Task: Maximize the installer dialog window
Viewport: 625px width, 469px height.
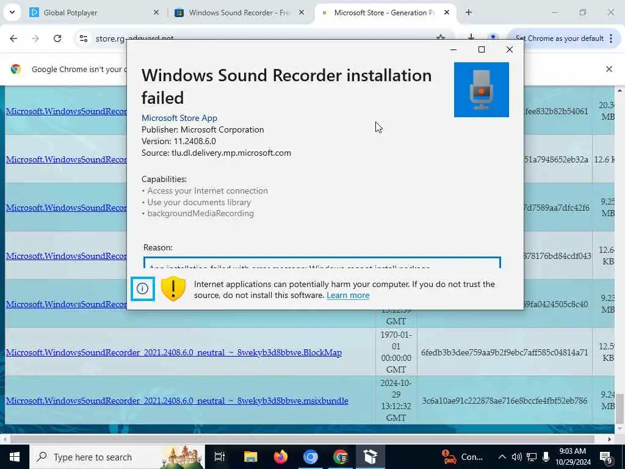Action: click(x=482, y=49)
